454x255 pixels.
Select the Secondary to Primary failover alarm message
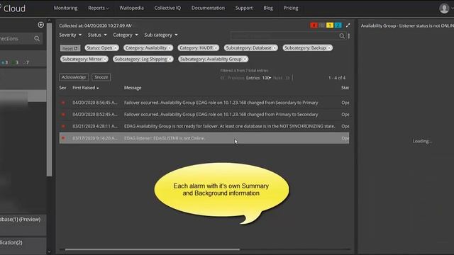[x=221, y=103]
